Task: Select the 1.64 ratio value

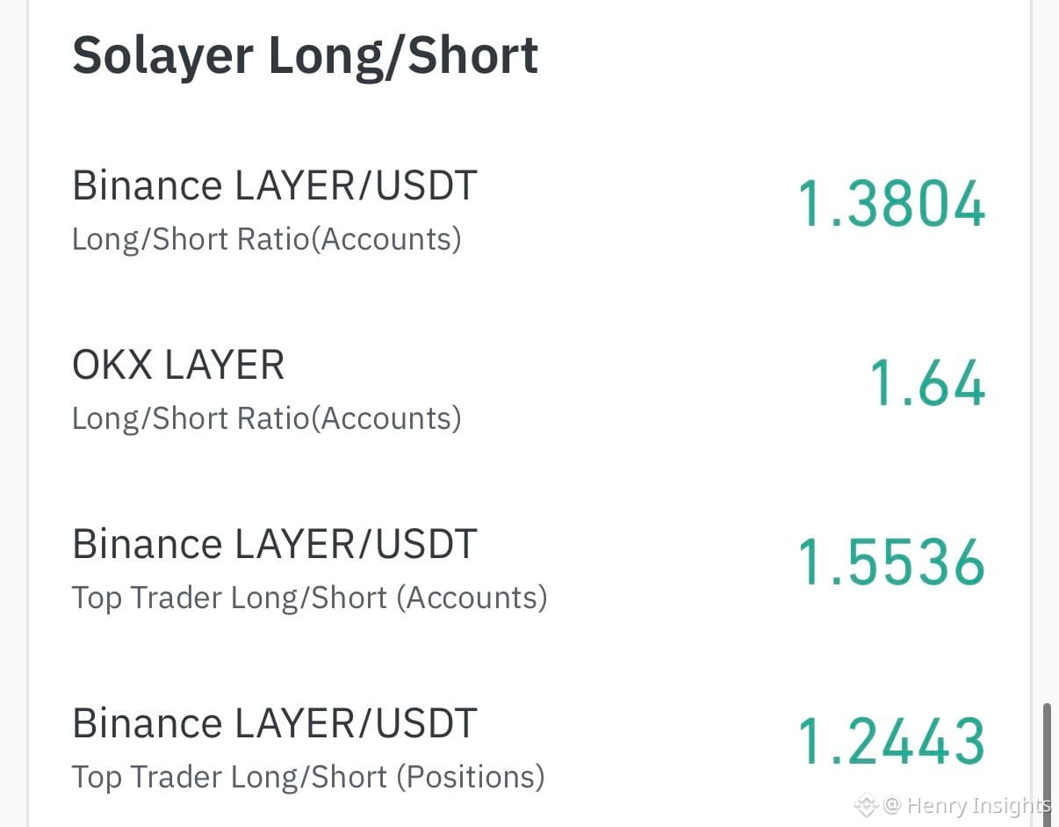Action: (928, 384)
